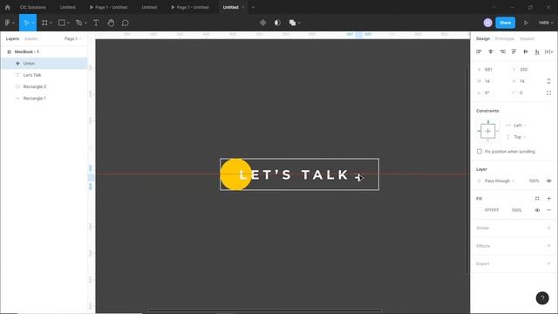Click the layer opacity 100% field
This screenshot has height=314, width=558.
pos(534,181)
